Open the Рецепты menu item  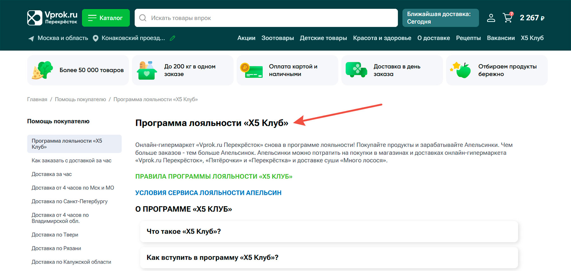pyautogui.click(x=468, y=38)
